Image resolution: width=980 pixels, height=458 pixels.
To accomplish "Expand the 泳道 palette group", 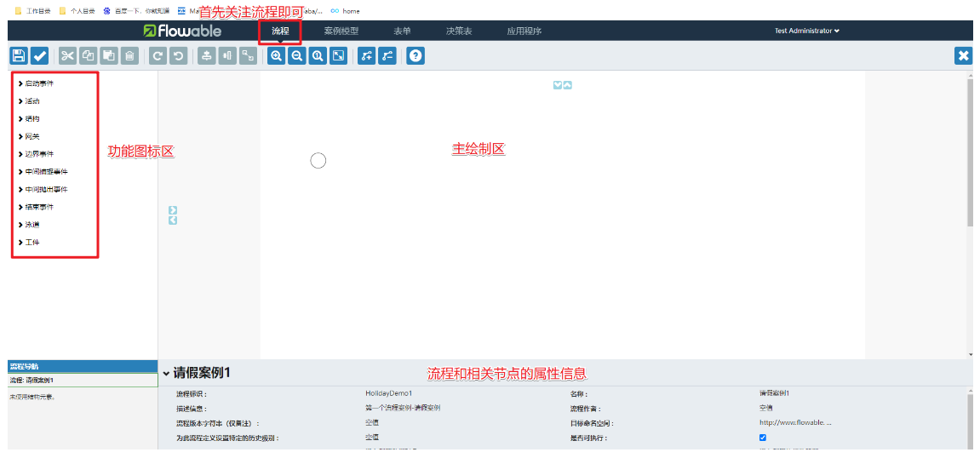I will pyautogui.click(x=29, y=224).
